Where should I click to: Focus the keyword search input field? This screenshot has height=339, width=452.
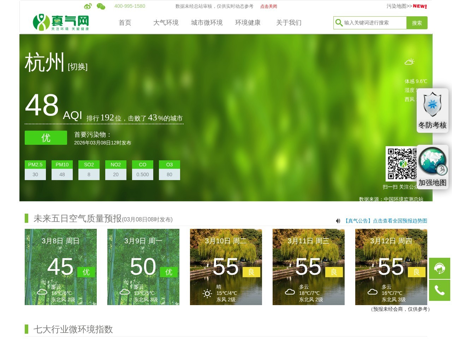point(374,23)
